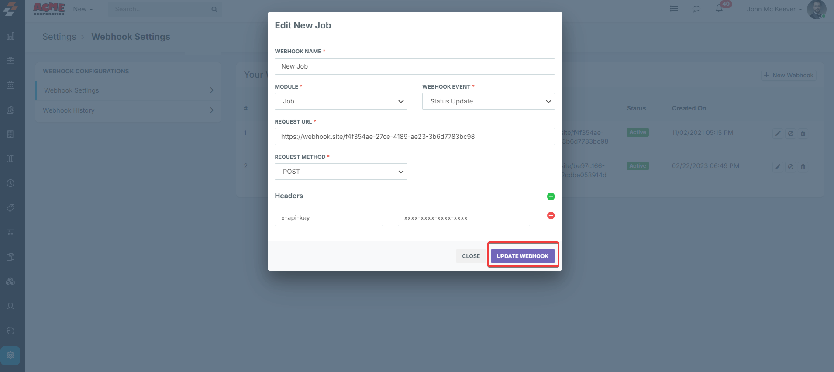
Task: Open the John Mc Keever user menu
Action: pos(774,9)
